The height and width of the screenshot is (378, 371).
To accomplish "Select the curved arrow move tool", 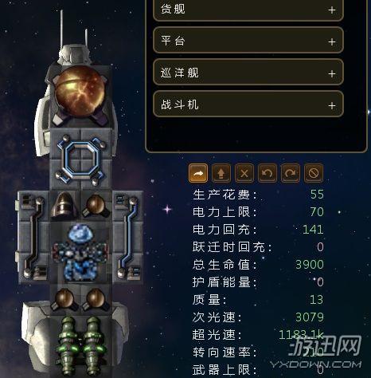I will pos(198,173).
